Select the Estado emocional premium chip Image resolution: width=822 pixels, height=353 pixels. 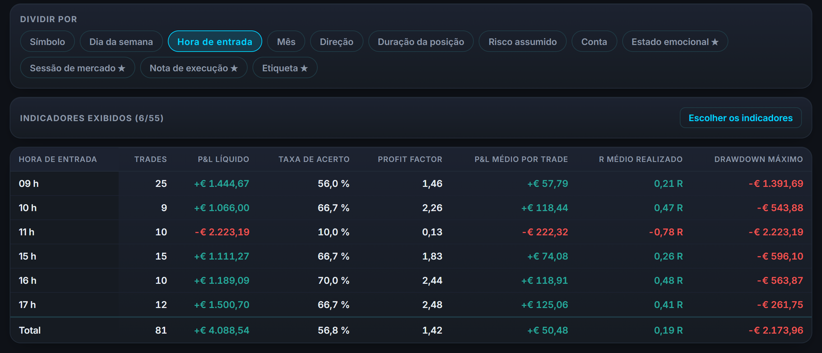tap(675, 42)
